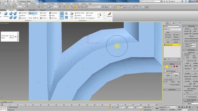Open the Rendering menu

pos(60,4)
